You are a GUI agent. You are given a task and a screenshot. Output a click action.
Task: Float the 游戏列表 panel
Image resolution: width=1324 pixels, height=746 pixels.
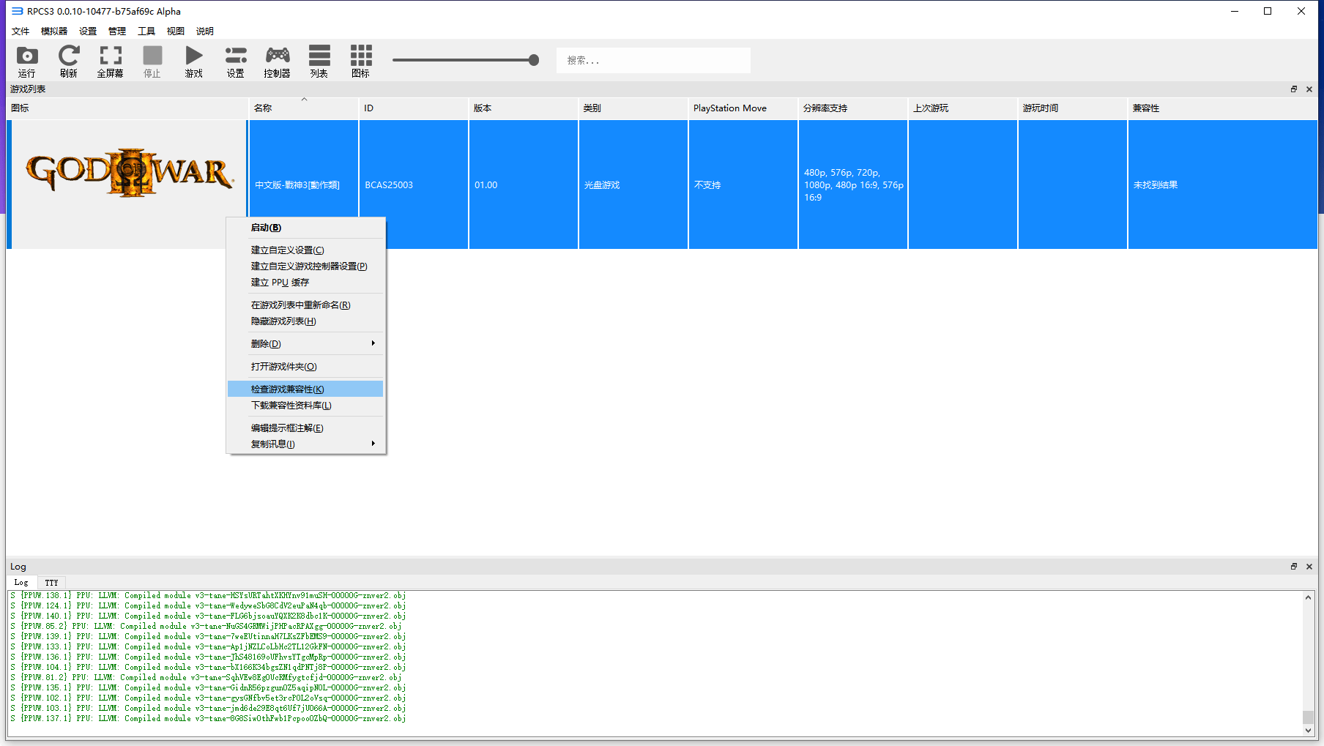tap(1294, 89)
